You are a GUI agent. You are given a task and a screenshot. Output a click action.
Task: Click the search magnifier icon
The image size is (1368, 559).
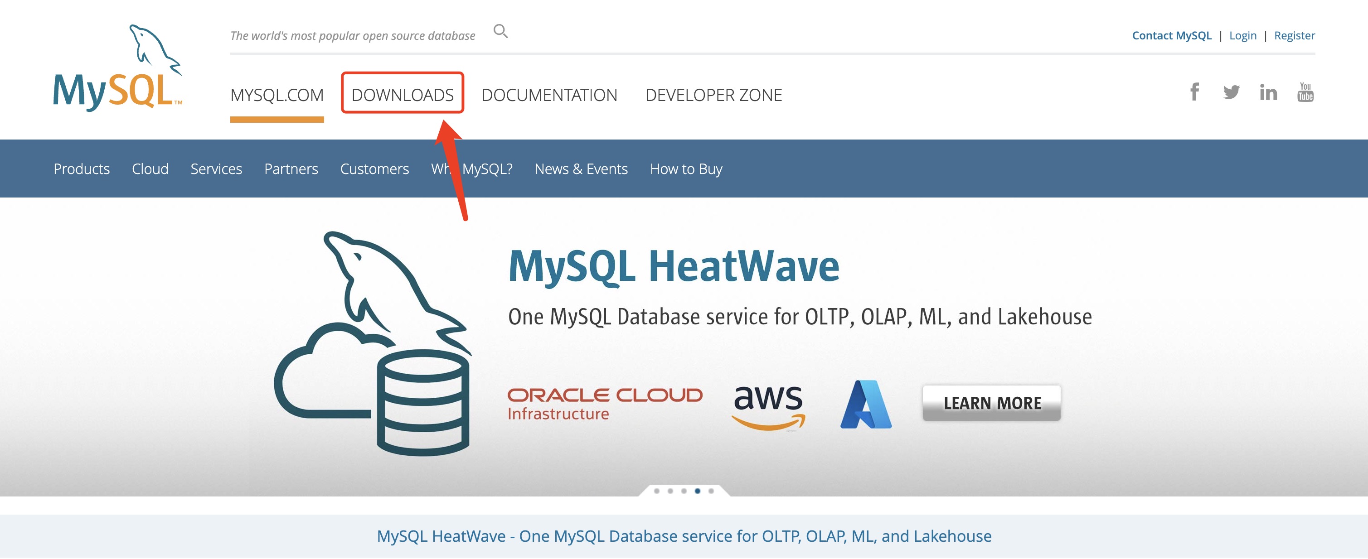coord(500,31)
